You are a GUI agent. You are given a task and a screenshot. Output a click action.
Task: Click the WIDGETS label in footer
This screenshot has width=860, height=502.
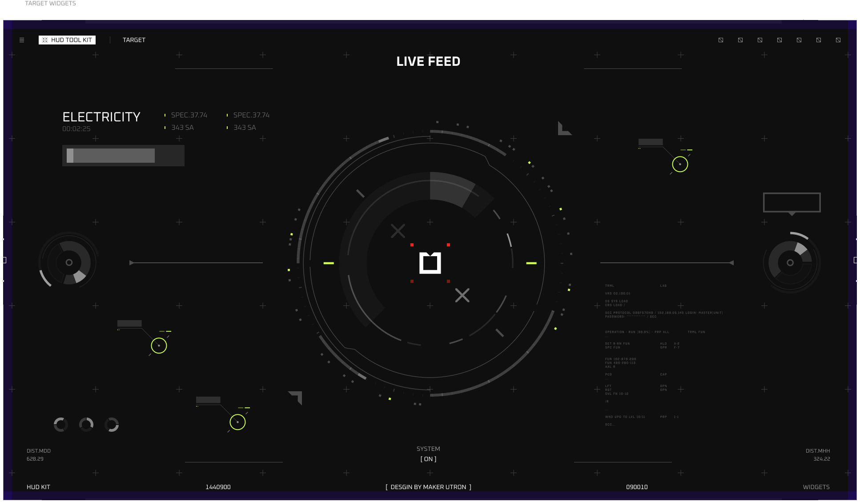tap(816, 487)
